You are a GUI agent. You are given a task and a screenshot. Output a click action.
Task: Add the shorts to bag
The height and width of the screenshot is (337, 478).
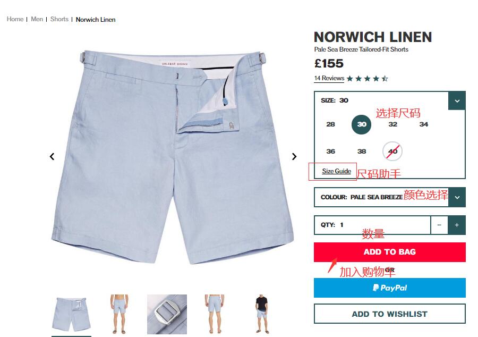pyautogui.click(x=390, y=252)
